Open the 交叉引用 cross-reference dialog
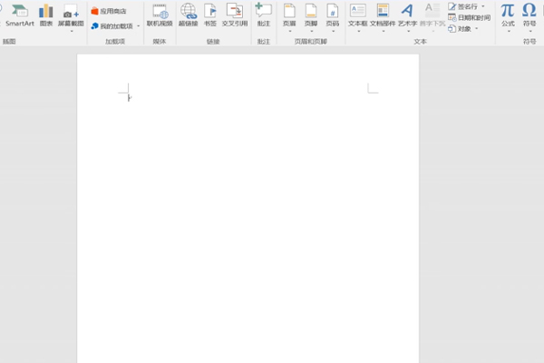 234,15
